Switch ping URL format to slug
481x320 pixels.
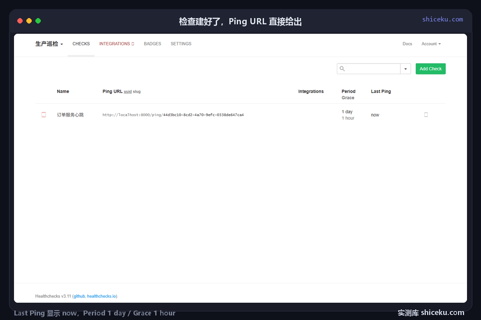pyautogui.click(x=137, y=92)
